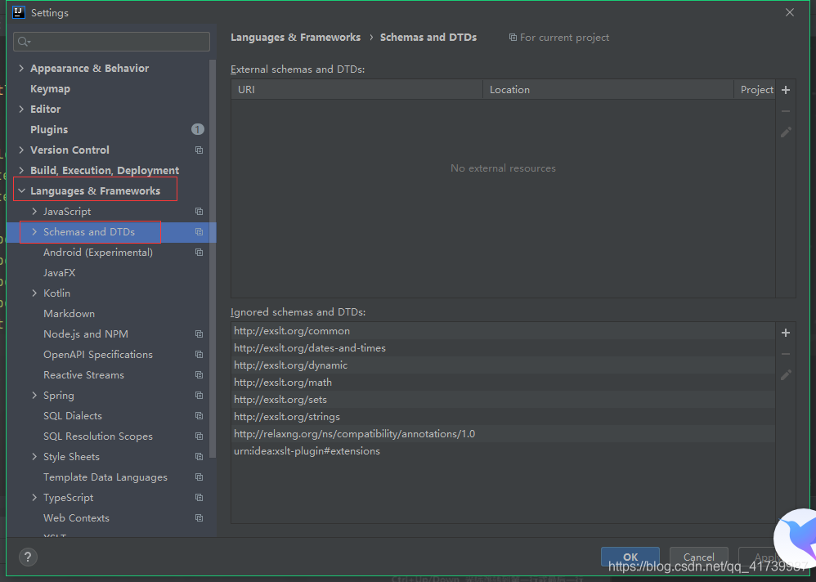This screenshot has width=816, height=582.
Task: Open the Plugins settings page
Action: (49, 129)
